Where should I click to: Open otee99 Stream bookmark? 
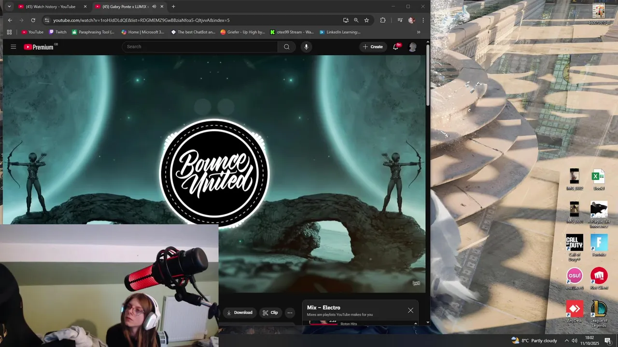(292, 32)
